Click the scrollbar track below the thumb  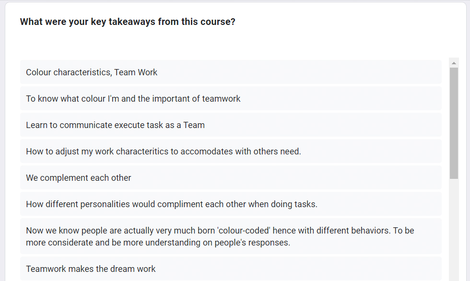[454, 229]
